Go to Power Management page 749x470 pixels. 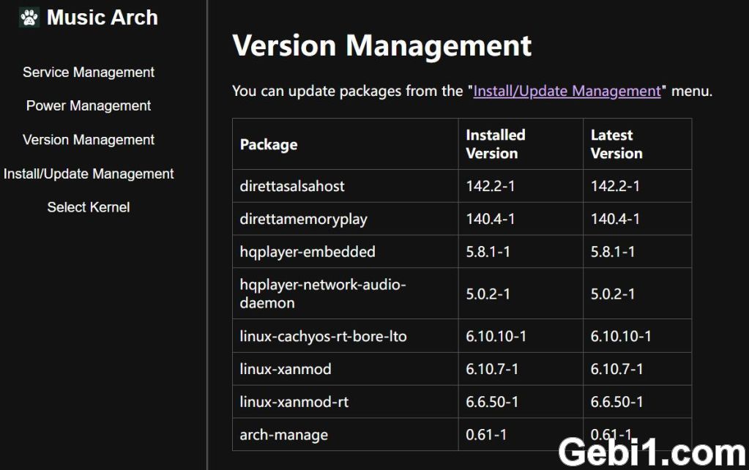(89, 105)
